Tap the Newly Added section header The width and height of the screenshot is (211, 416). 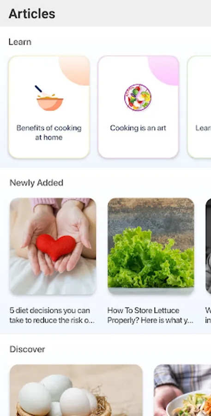(x=36, y=183)
